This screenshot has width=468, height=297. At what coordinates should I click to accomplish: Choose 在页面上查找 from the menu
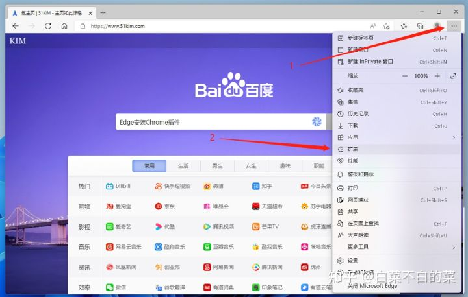point(396,224)
